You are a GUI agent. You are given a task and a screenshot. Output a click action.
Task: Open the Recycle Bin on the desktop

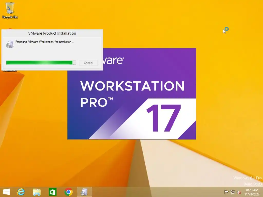pyautogui.click(x=10, y=10)
